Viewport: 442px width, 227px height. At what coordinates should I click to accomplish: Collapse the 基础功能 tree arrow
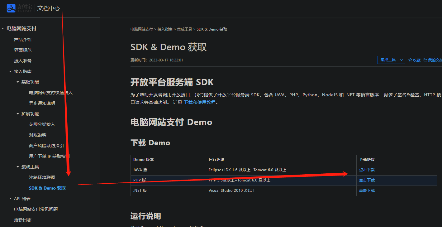[x=18, y=82]
